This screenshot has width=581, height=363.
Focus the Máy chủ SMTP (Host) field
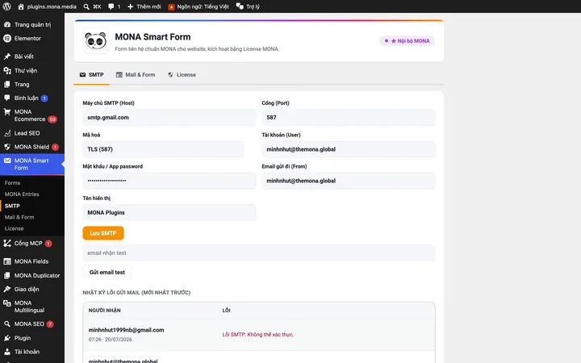169,118
